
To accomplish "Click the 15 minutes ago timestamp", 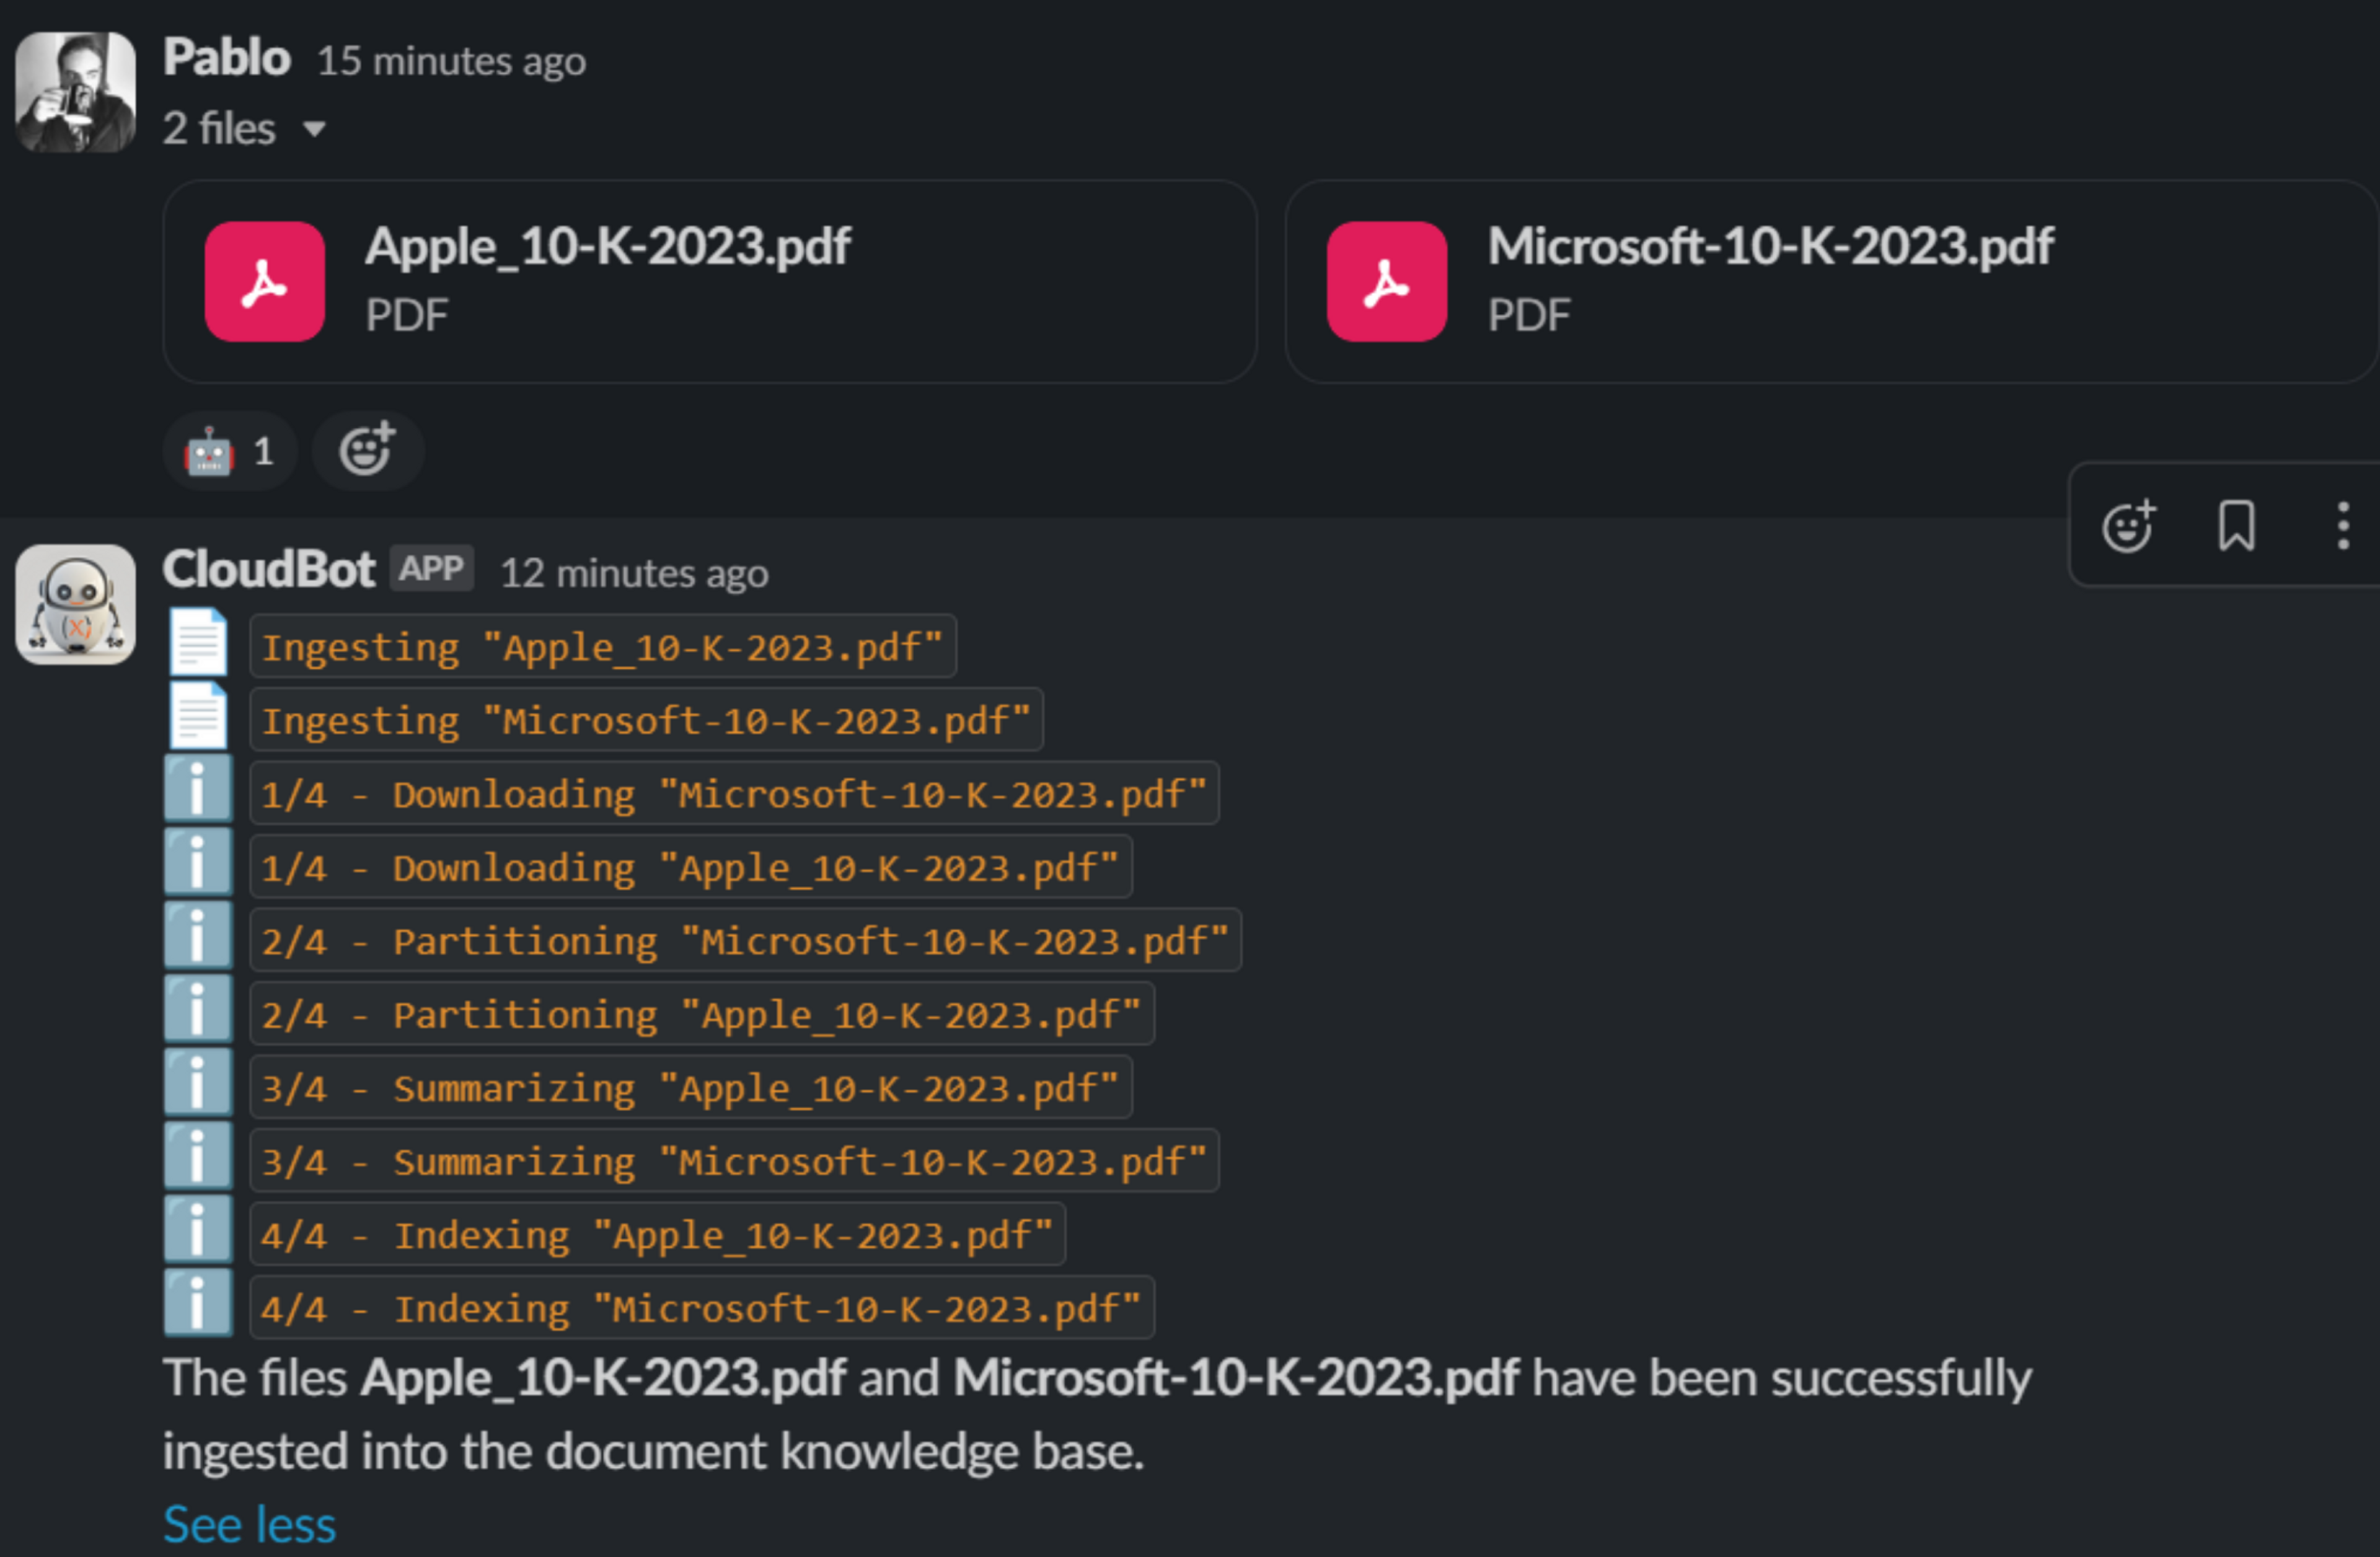I will [x=451, y=62].
